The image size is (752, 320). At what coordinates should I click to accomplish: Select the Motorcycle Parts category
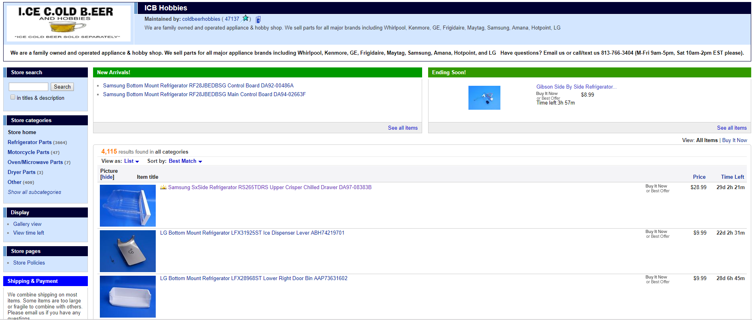(x=28, y=152)
